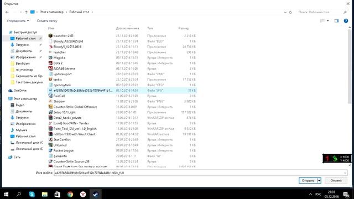Click the Отмена button
Screen dimensions: 354x199
[336, 181]
